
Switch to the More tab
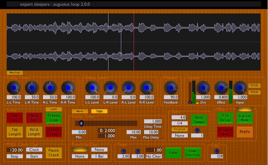click(80, 111)
